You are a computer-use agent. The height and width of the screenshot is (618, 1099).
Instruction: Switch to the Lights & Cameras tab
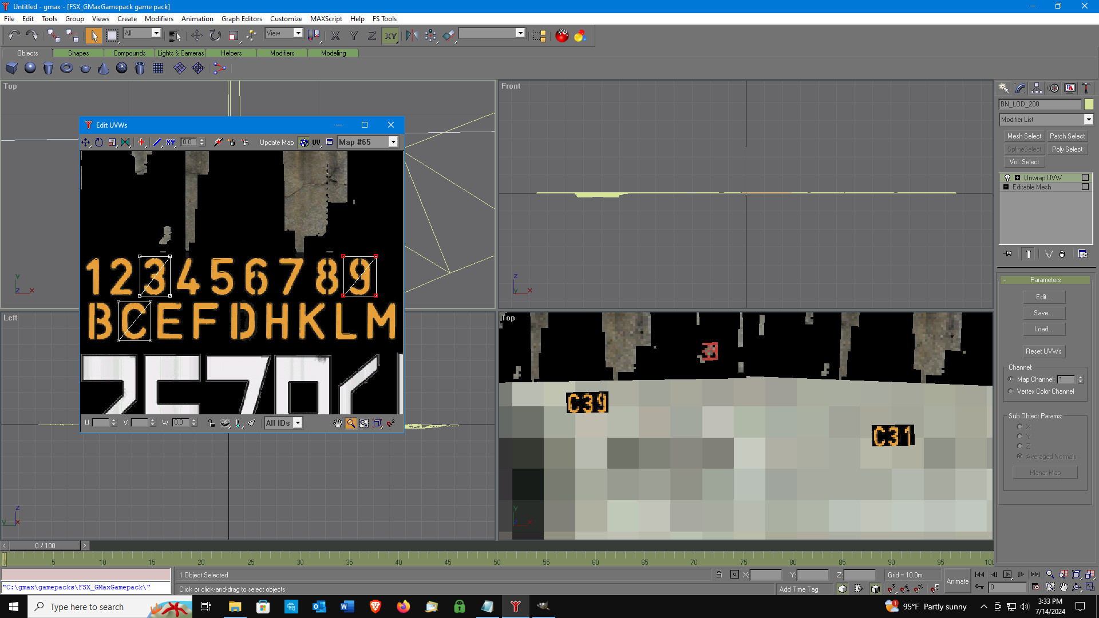(180, 53)
